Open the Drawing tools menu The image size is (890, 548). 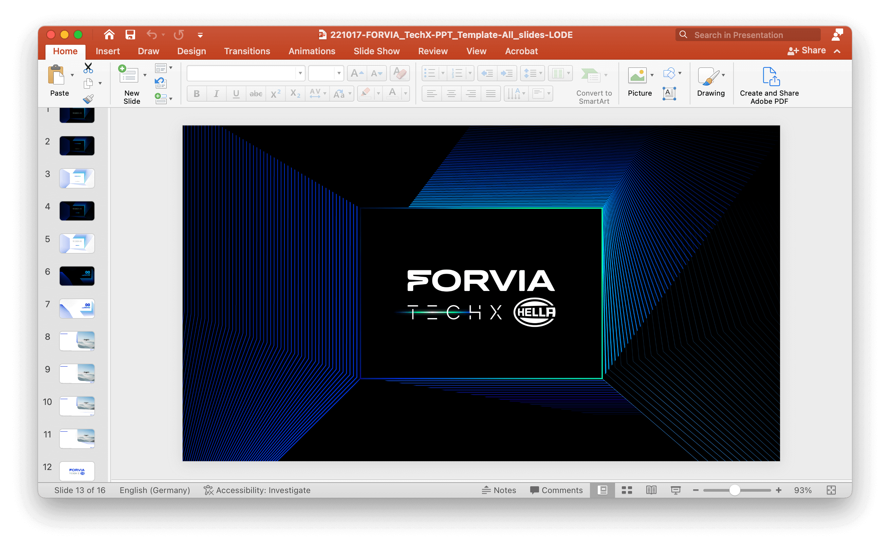pos(711,82)
